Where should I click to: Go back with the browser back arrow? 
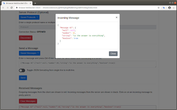pyautogui.click(x=3, y=8)
